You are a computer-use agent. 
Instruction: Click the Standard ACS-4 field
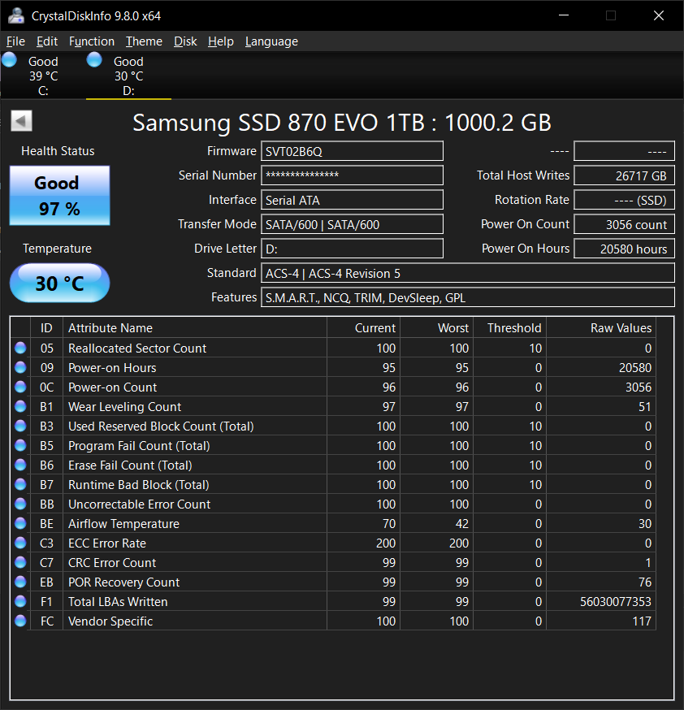[x=468, y=273]
